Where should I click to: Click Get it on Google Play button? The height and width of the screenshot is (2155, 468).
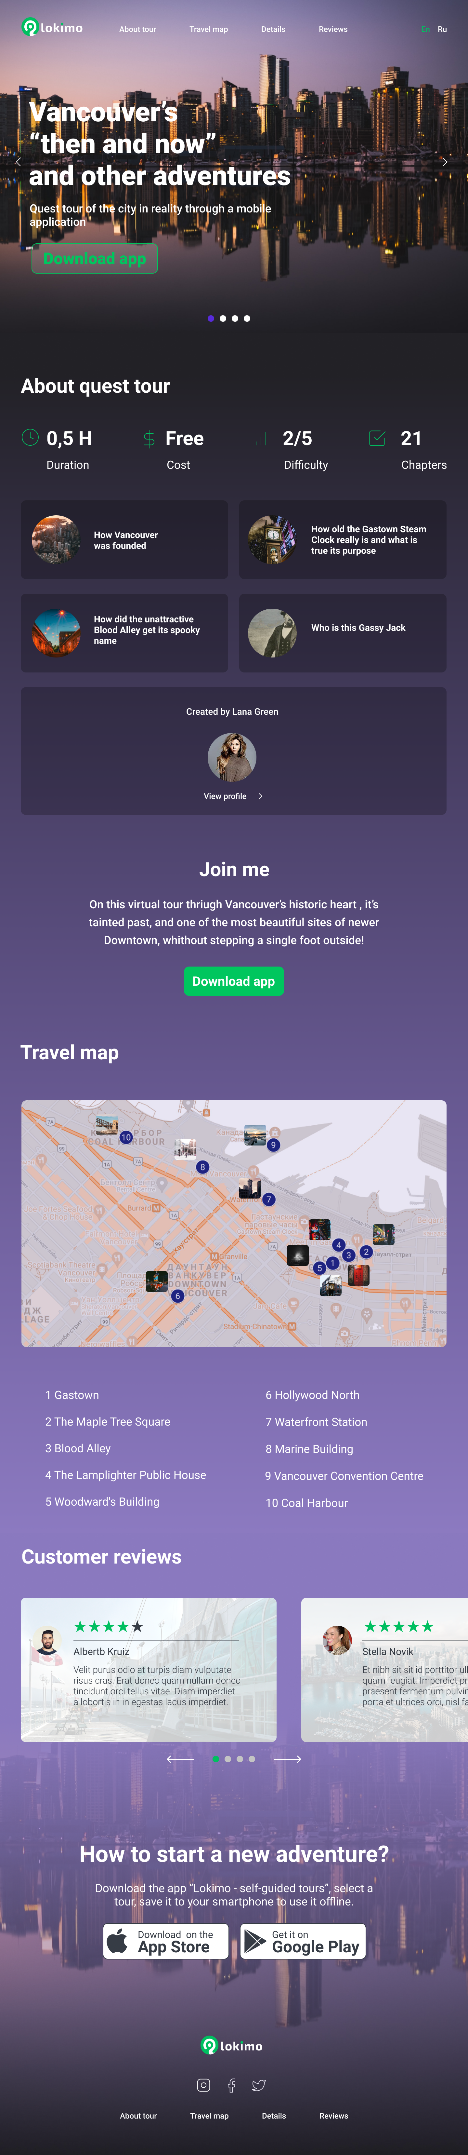tap(303, 1941)
